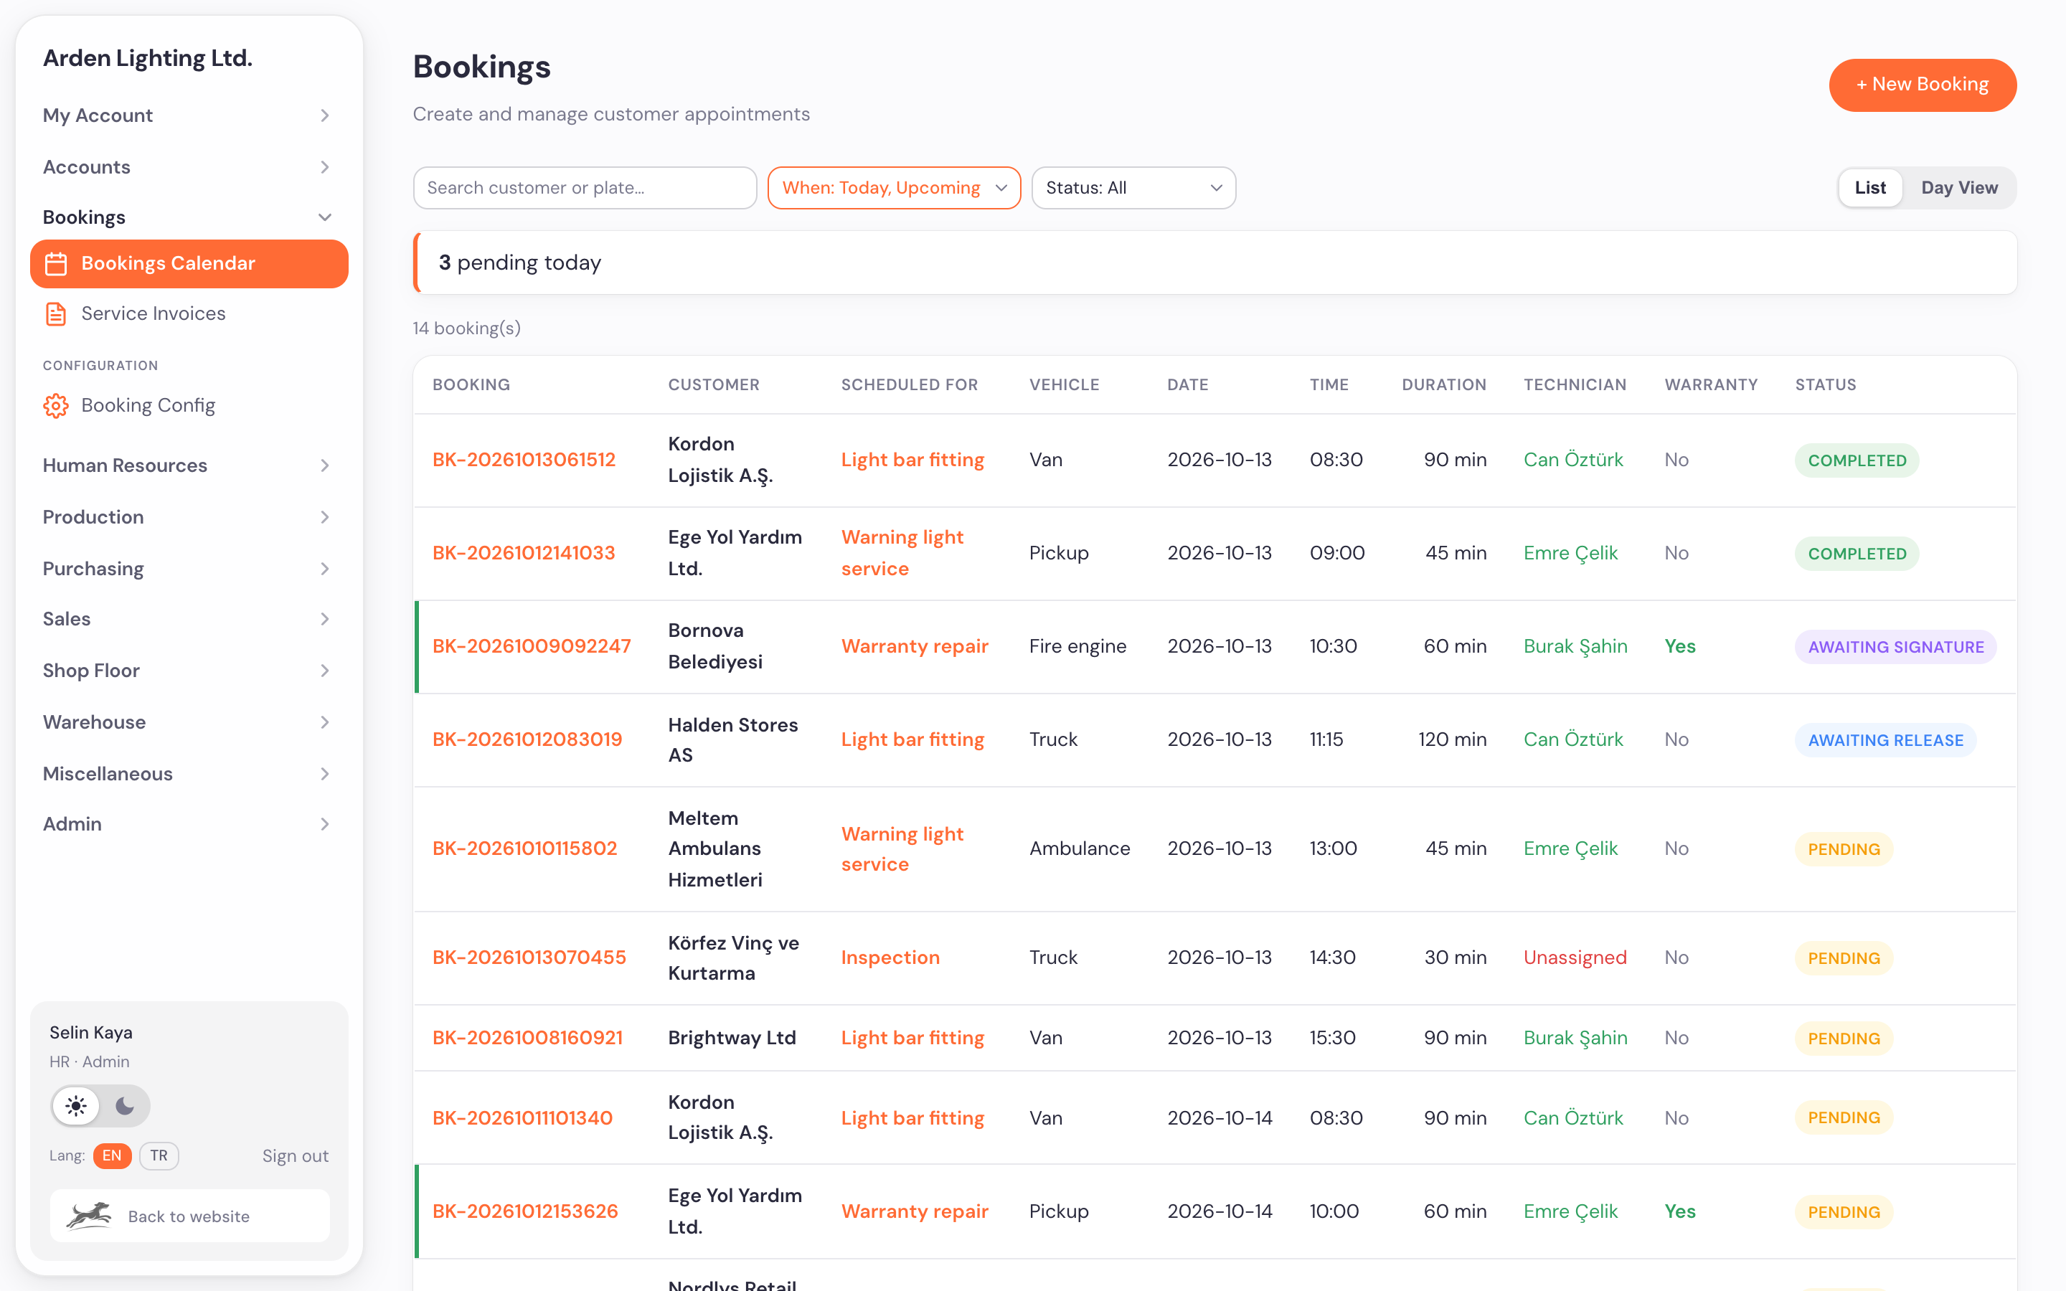Viewport: 2066px width, 1291px height.
Task: Click the DURATION column header
Action: pyautogui.click(x=1443, y=385)
